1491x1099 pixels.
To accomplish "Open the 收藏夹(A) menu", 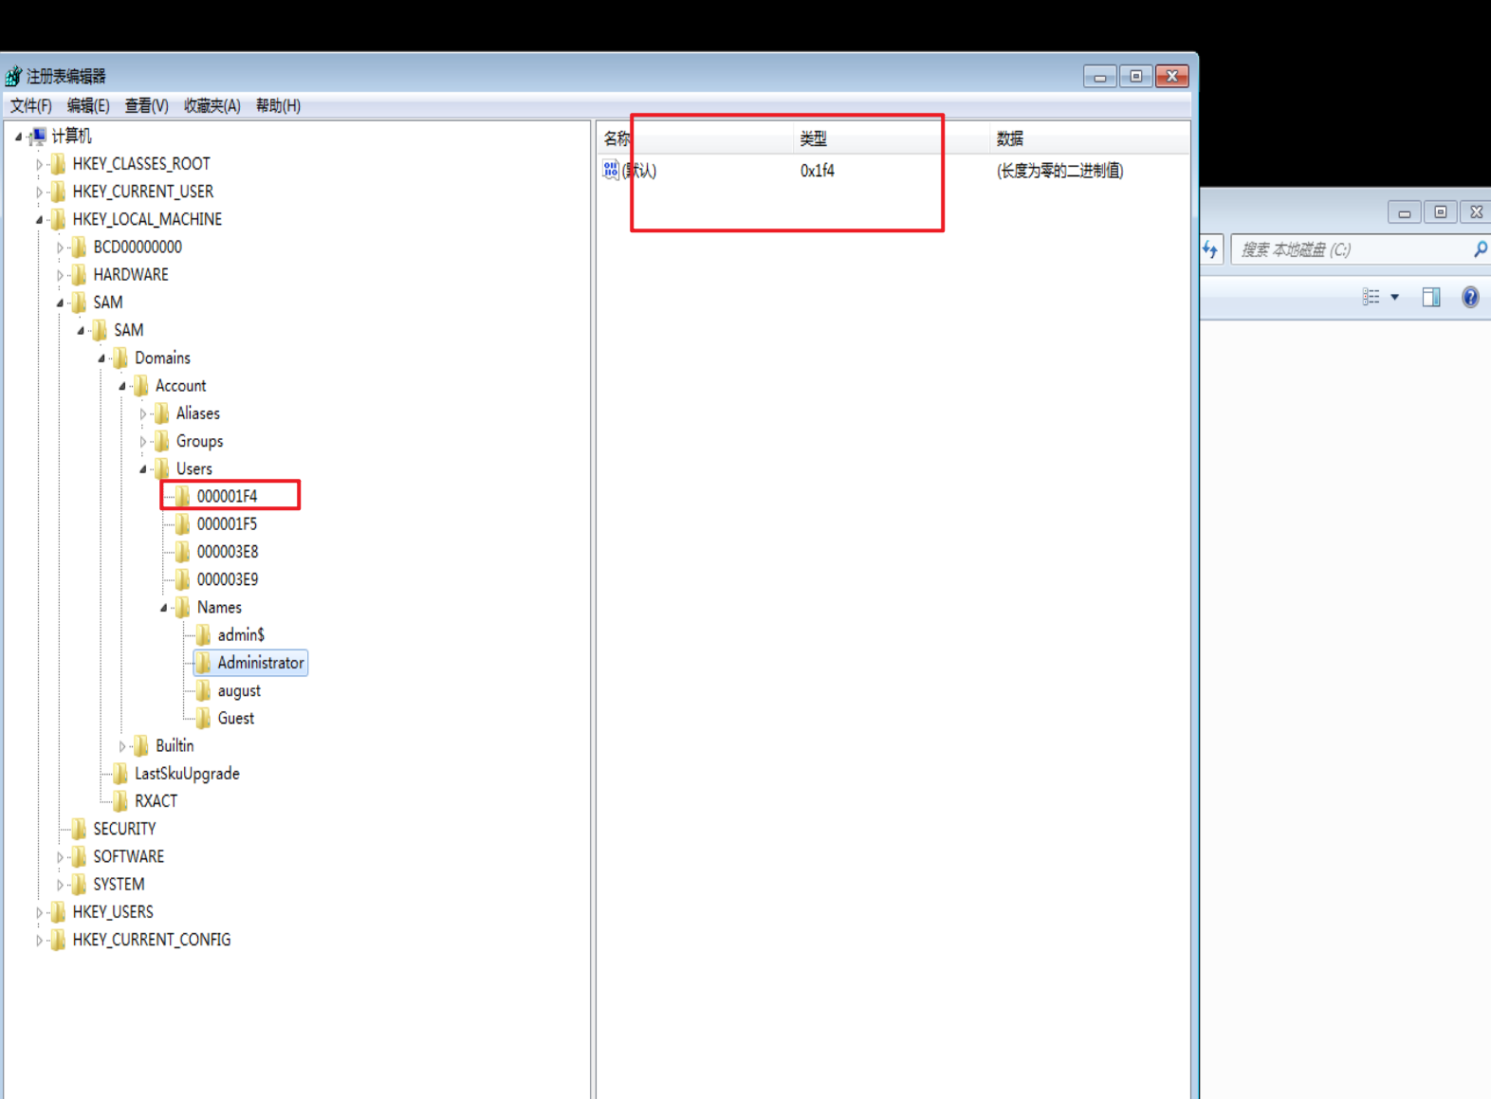I will coord(212,105).
